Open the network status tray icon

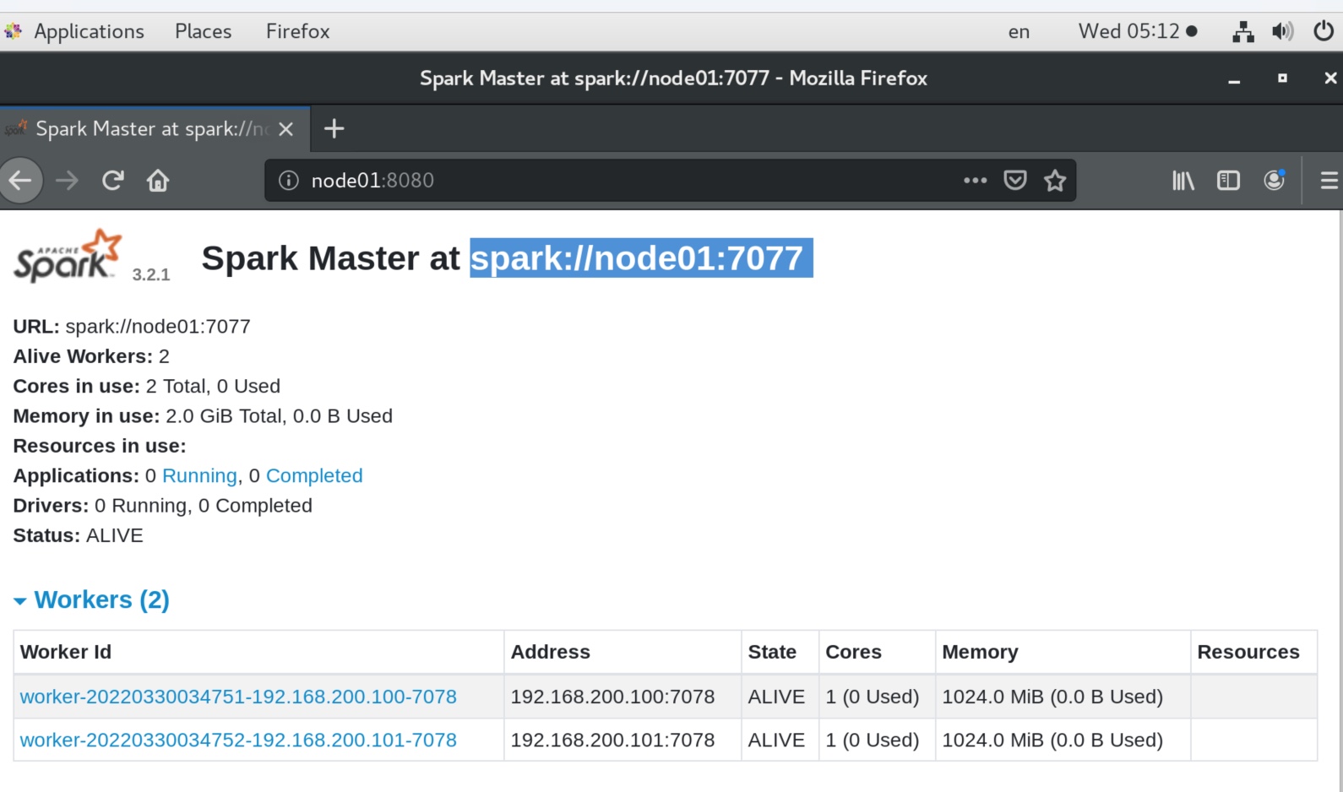tap(1242, 32)
